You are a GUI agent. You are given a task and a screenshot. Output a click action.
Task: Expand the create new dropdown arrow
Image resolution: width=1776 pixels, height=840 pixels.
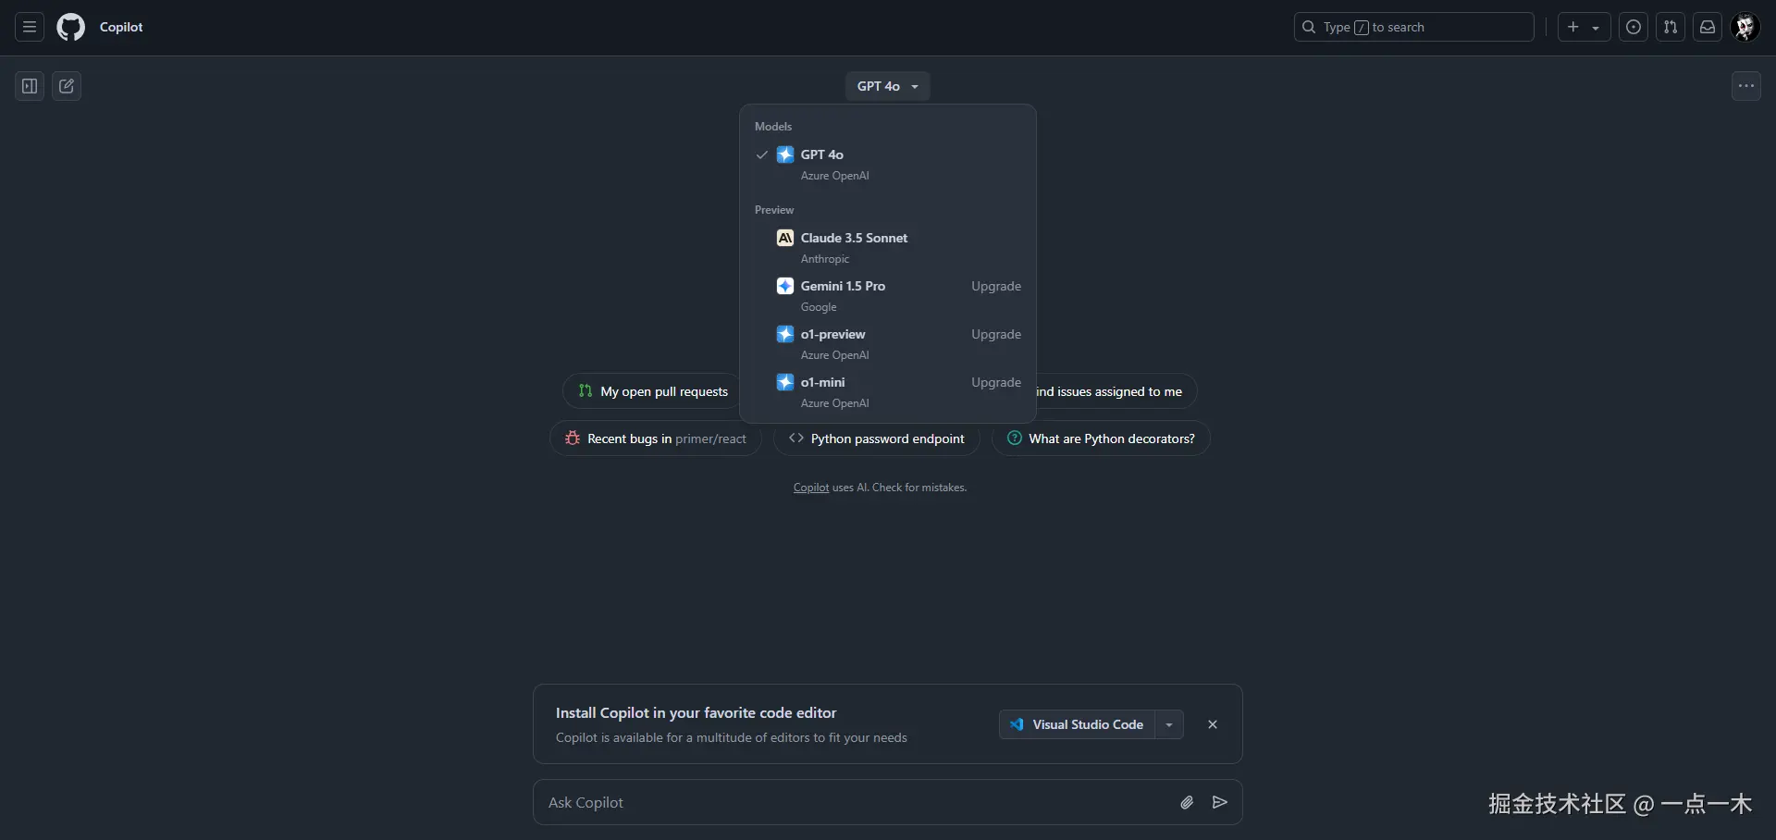point(1596,28)
